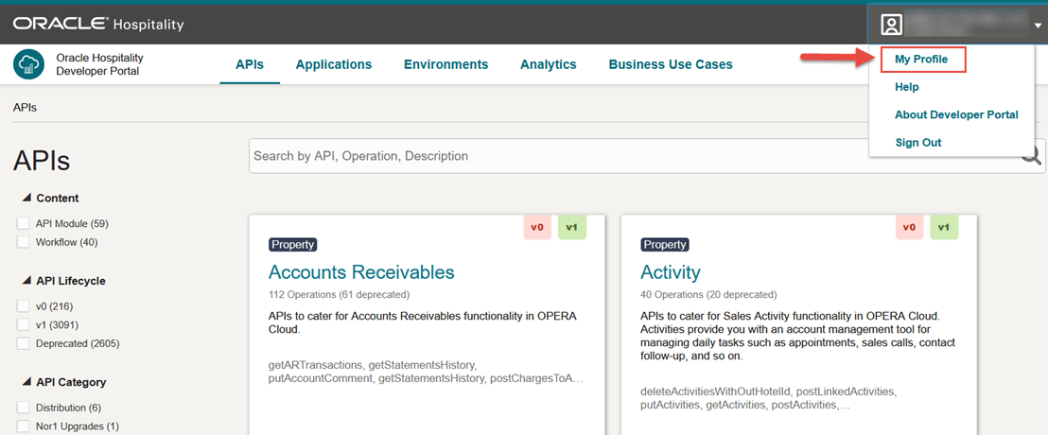Click the deleteActivitiesWithOutHotelId operations list text
Image resolution: width=1048 pixels, height=435 pixels.
click(x=768, y=397)
